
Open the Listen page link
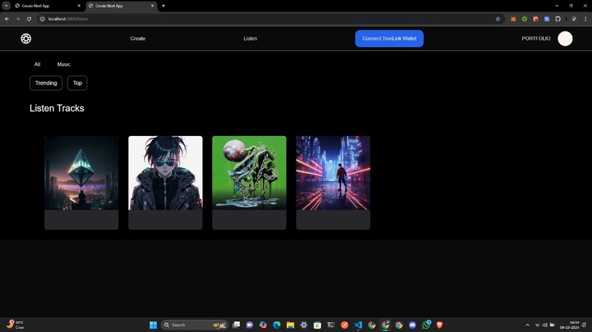pos(250,38)
